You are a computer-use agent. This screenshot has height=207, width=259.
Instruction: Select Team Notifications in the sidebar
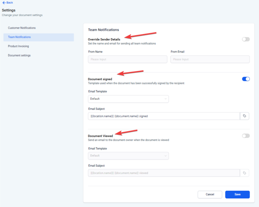[x=19, y=37]
